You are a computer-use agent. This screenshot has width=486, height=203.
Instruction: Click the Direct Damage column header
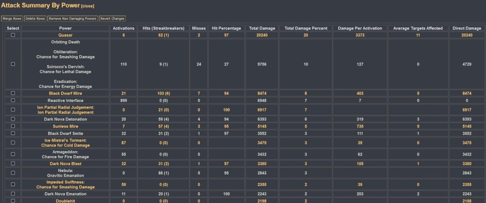(466, 28)
